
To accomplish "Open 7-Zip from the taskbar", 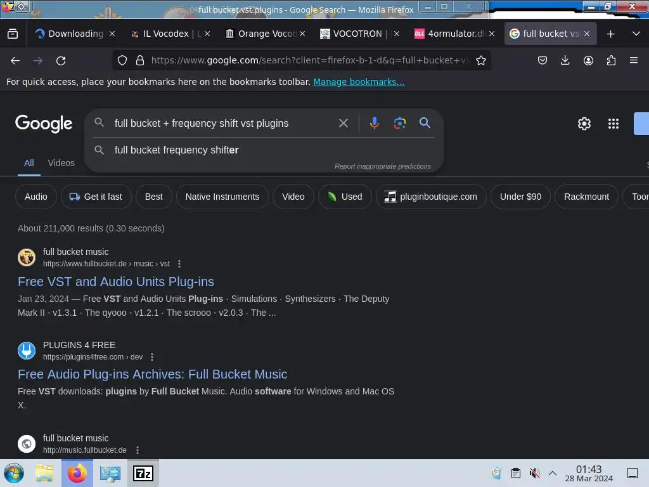I will [143, 473].
